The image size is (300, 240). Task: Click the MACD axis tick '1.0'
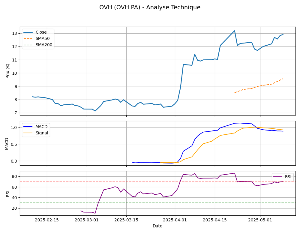(14, 128)
